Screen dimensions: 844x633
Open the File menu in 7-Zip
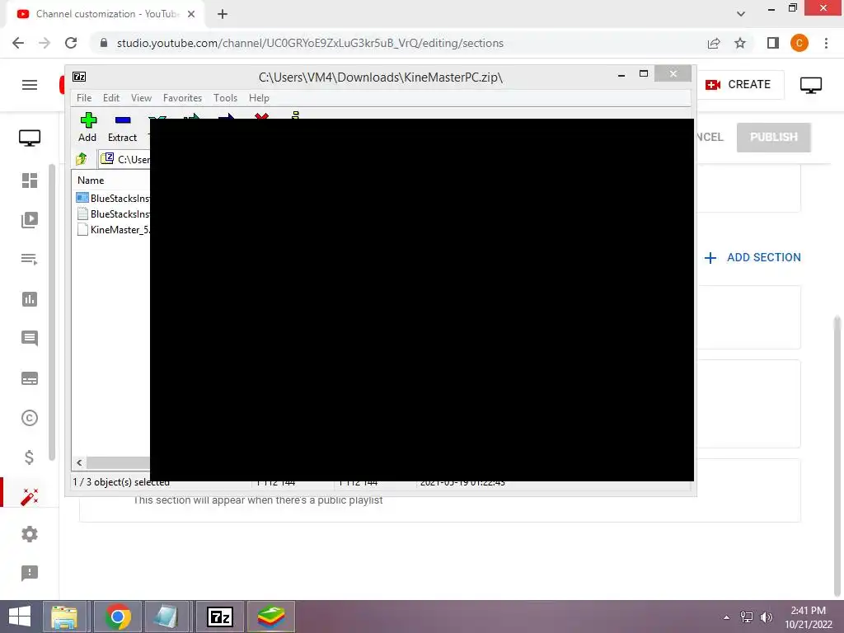click(84, 98)
